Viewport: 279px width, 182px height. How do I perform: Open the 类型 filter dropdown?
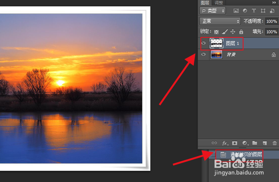(213, 11)
